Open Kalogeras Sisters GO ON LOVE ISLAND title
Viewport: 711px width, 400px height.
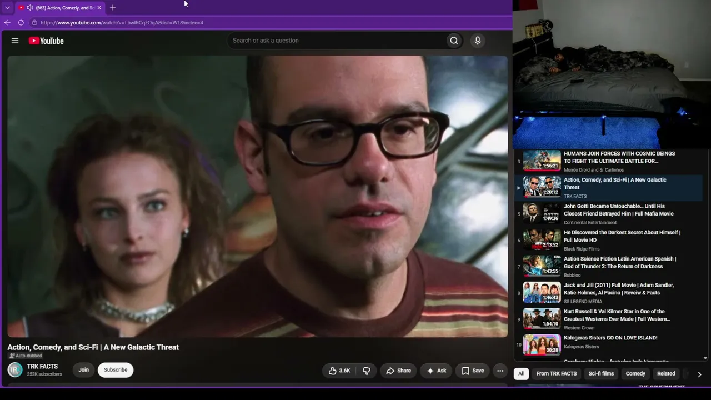(610, 338)
